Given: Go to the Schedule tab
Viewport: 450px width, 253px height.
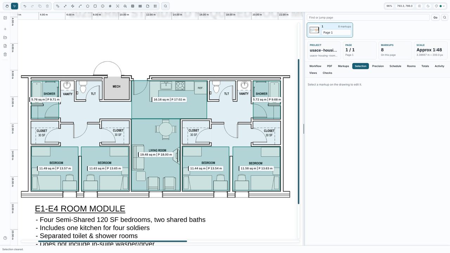Looking at the screenshot, I should click(395, 66).
